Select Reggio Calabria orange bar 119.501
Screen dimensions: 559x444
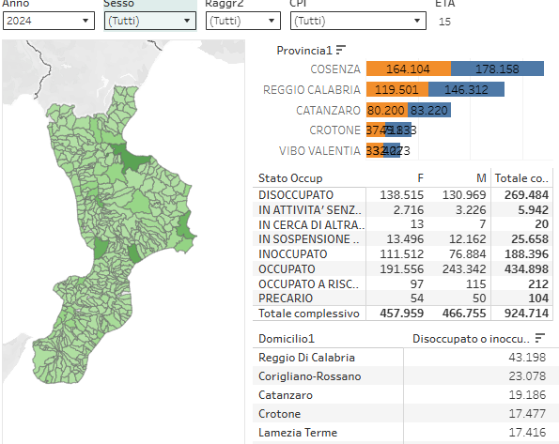pos(397,89)
